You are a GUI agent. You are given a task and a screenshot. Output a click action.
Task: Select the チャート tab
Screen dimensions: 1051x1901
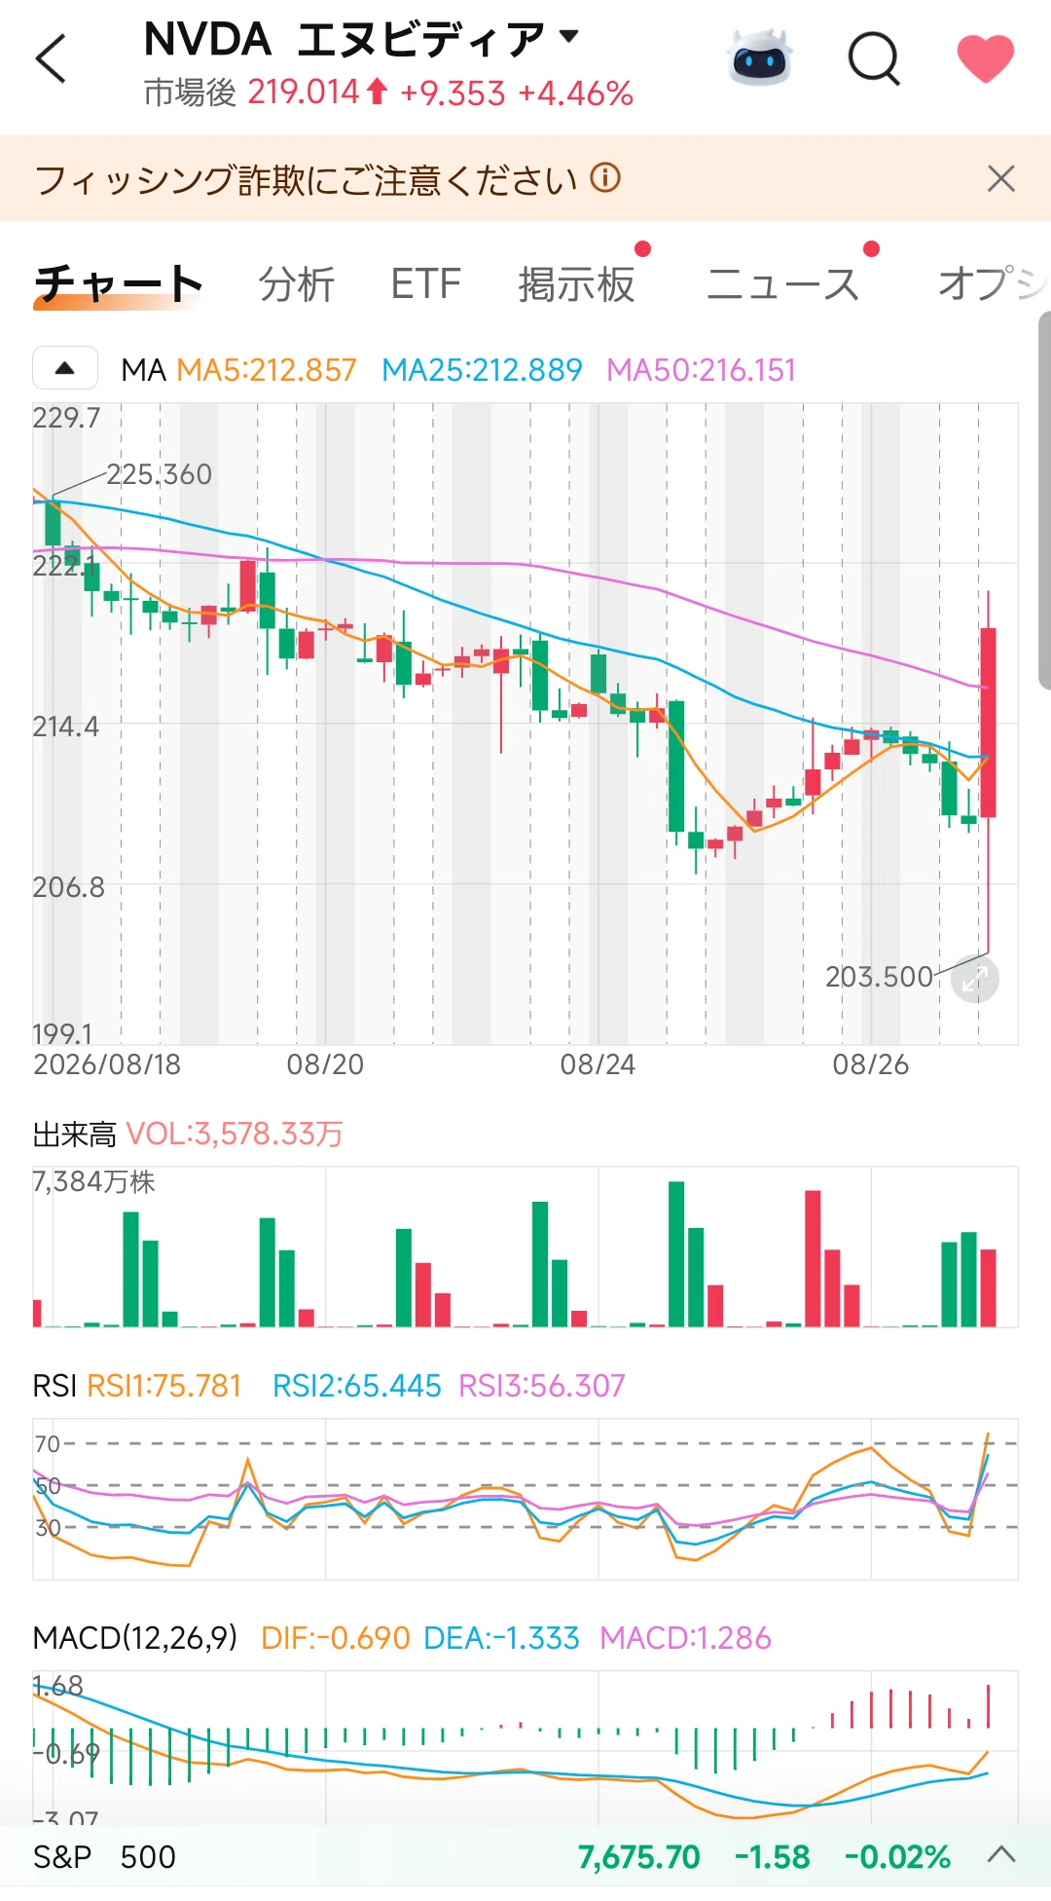118,284
